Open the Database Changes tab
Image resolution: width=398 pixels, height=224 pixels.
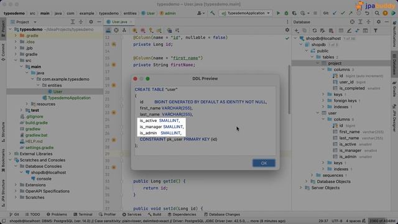[x=222, y=214]
